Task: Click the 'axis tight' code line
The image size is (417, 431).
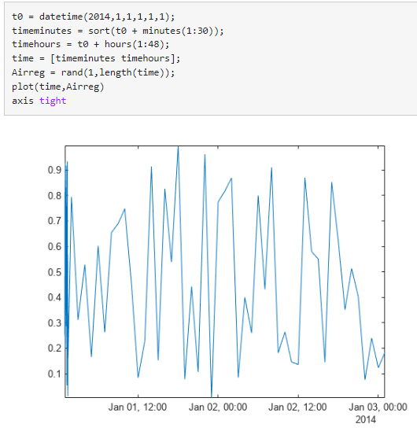Action: tap(39, 101)
